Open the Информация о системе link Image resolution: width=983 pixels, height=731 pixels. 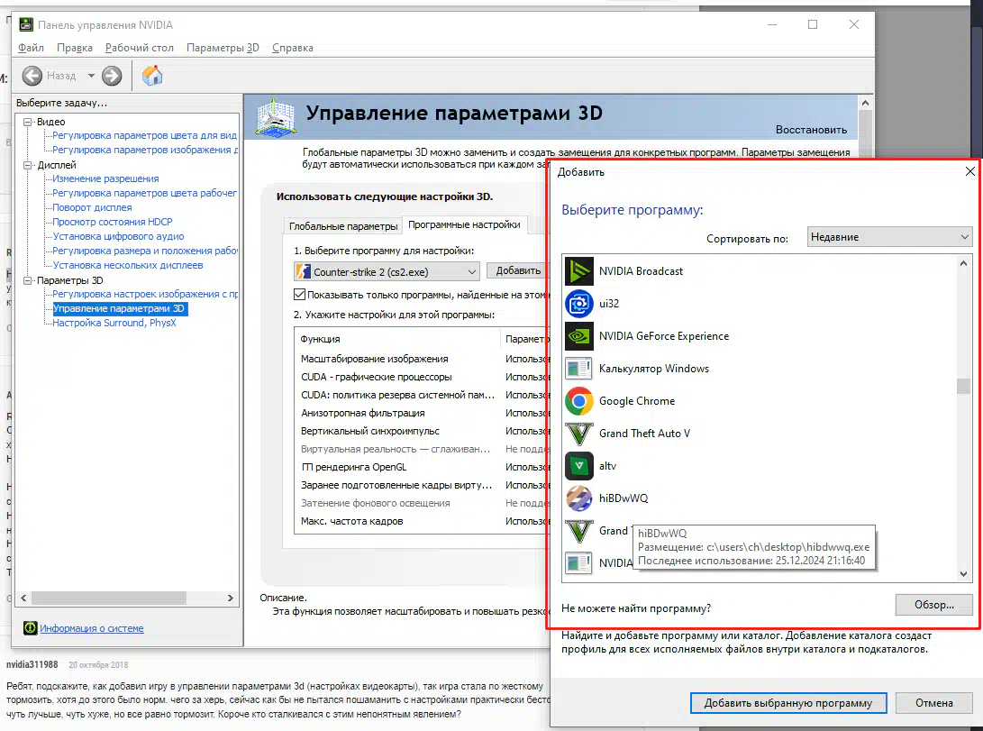tap(92, 628)
